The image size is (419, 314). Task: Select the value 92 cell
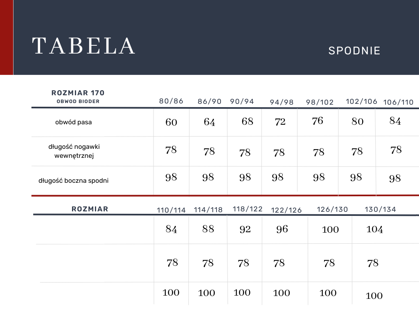pos(245,229)
